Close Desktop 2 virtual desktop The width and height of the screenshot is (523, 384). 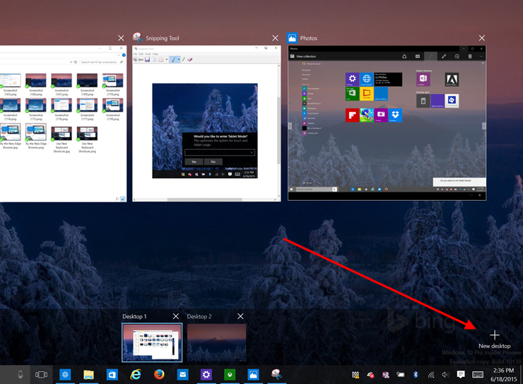240,316
